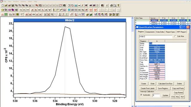Select the Wide/11 spectrum block
This screenshot has height=107, width=191.
point(154,23)
